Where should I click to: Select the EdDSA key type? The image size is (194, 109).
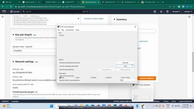click(105, 78)
